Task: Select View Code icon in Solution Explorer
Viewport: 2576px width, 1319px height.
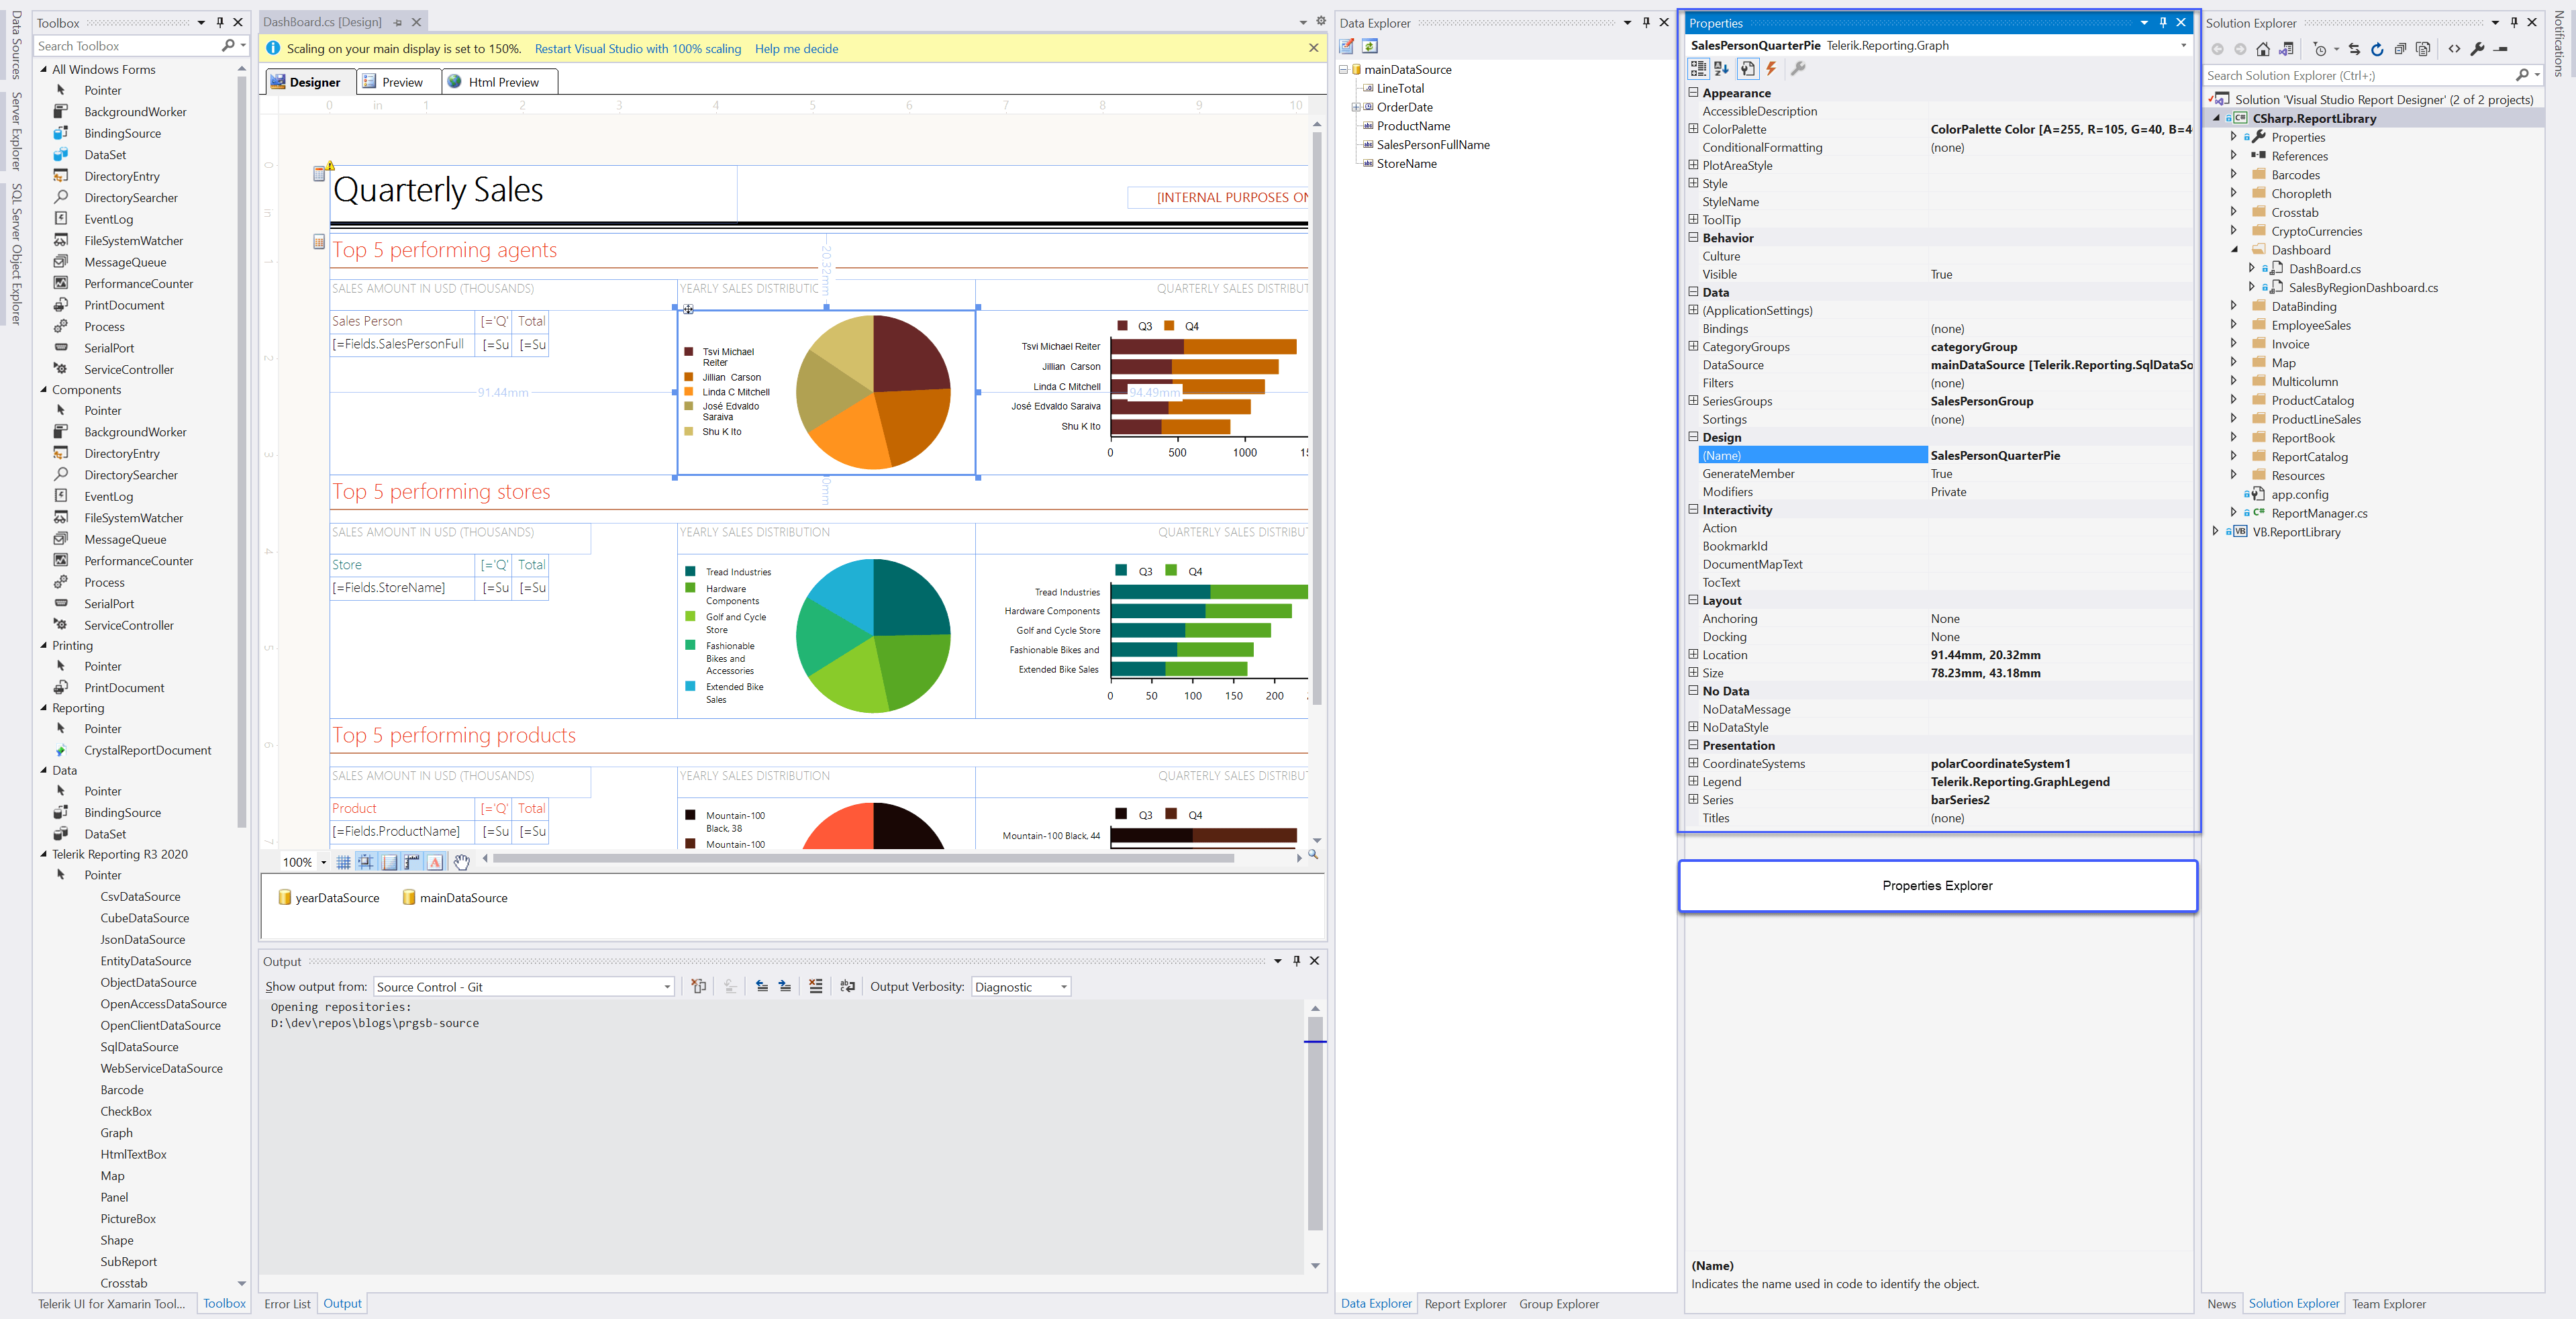Action: 2456,49
